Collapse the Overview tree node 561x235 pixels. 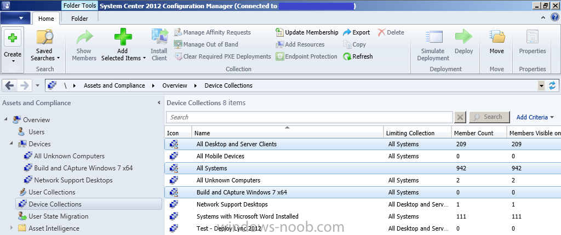5,120
